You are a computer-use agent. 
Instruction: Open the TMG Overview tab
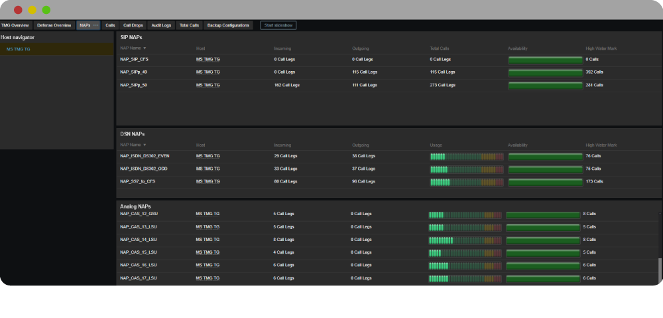[15, 25]
